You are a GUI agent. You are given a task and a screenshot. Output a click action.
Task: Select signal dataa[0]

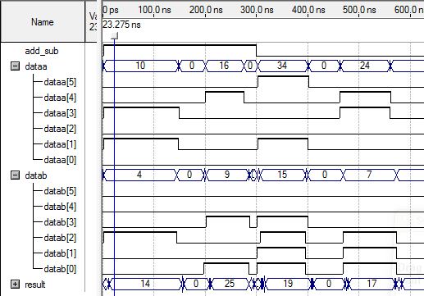click(x=60, y=160)
